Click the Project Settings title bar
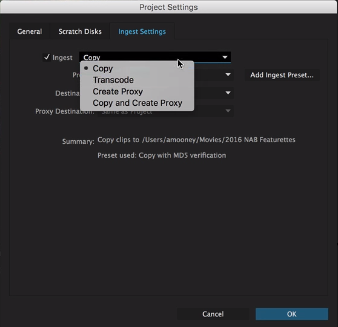The image size is (338, 327). [168, 7]
